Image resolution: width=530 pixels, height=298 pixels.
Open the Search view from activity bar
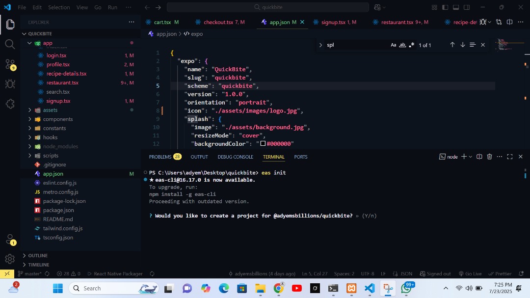(x=10, y=44)
